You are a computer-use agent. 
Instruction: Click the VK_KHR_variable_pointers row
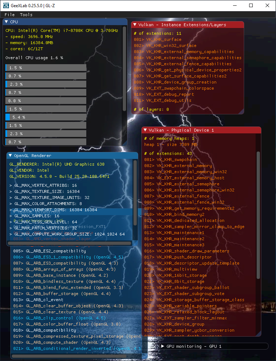pyautogui.click(x=181, y=306)
